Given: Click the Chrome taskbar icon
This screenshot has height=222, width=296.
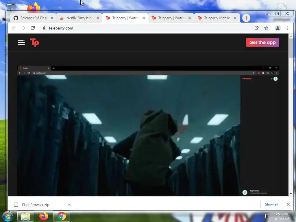Looking at the screenshot, I should tap(62, 216).
